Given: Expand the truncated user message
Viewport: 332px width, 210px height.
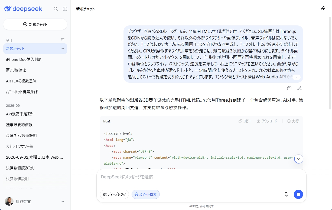Looking at the screenshot, I should click(297, 78).
